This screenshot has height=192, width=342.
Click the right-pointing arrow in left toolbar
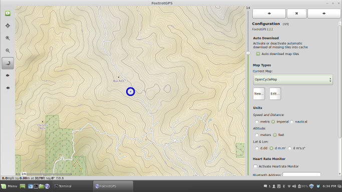click(x=8, y=75)
